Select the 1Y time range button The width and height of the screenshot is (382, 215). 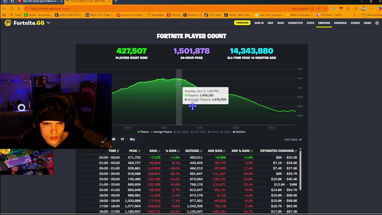pos(122,139)
